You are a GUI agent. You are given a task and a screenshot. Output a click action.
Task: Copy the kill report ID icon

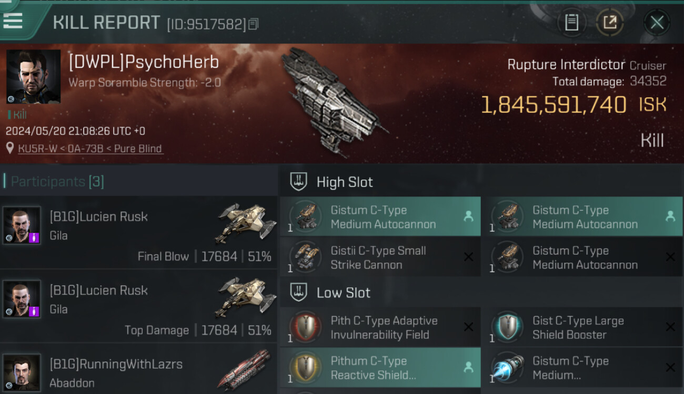click(254, 24)
